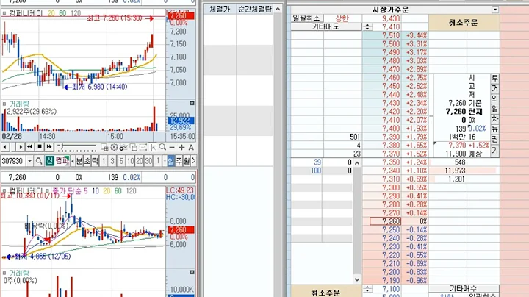The height and width of the screenshot is (297, 529).
Task: Step the chart back one bar
Action: (x=5, y=147)
